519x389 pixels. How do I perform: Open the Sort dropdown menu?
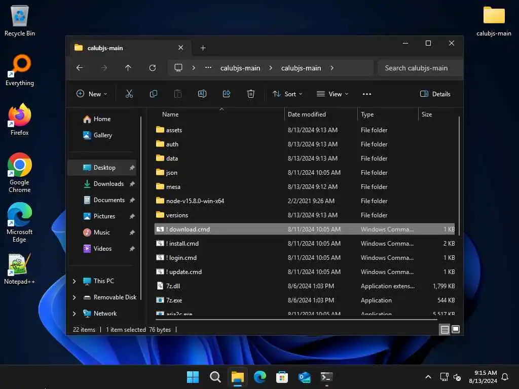(x=287, y=94)
